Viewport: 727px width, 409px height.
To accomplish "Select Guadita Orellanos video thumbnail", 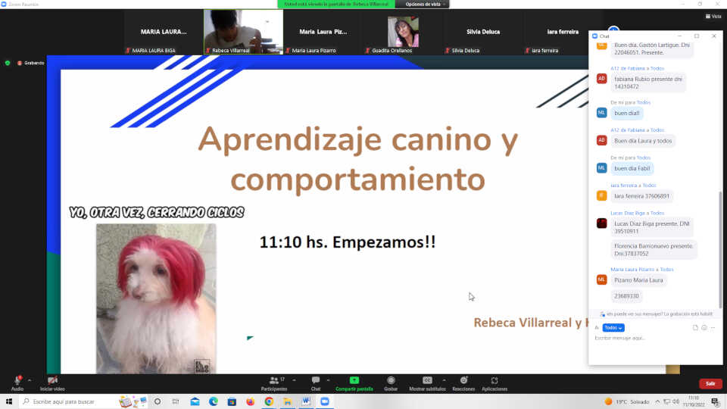I will click(x=403, y=32).
